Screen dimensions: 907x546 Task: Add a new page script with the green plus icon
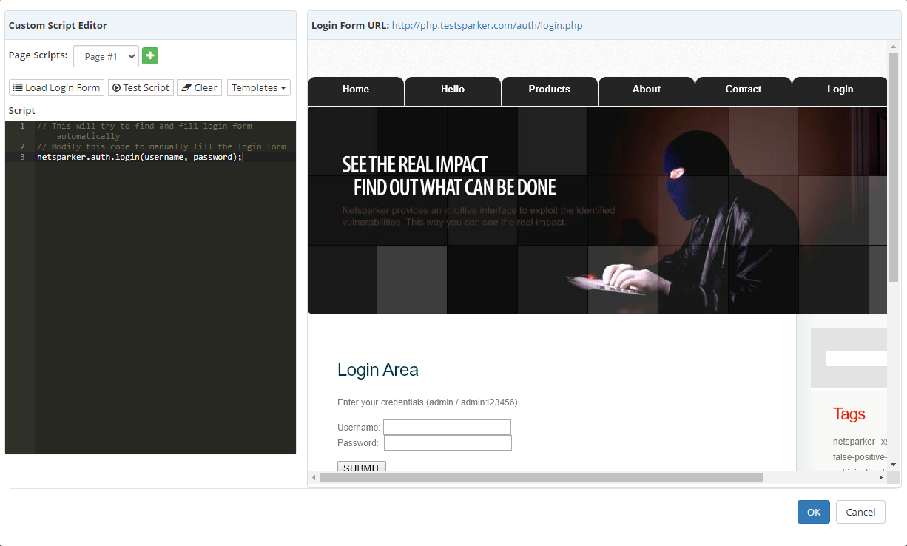[x=150, y=55]
